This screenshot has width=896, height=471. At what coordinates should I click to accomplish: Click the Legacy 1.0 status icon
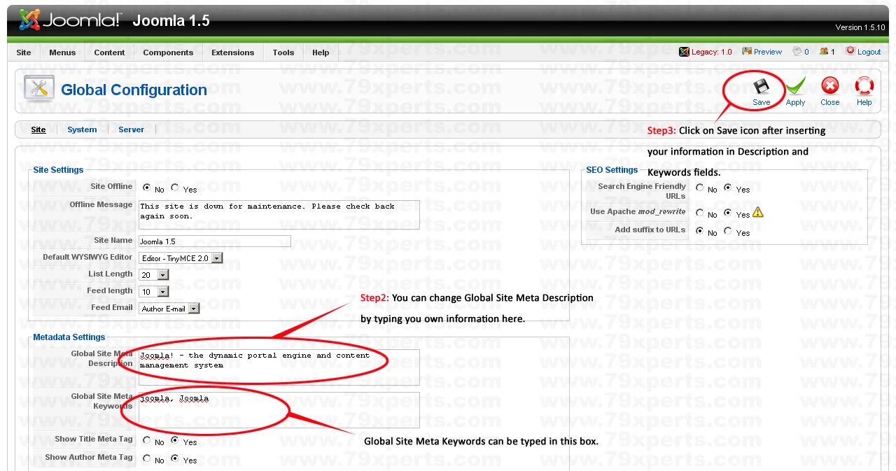[x=684, y=51]
